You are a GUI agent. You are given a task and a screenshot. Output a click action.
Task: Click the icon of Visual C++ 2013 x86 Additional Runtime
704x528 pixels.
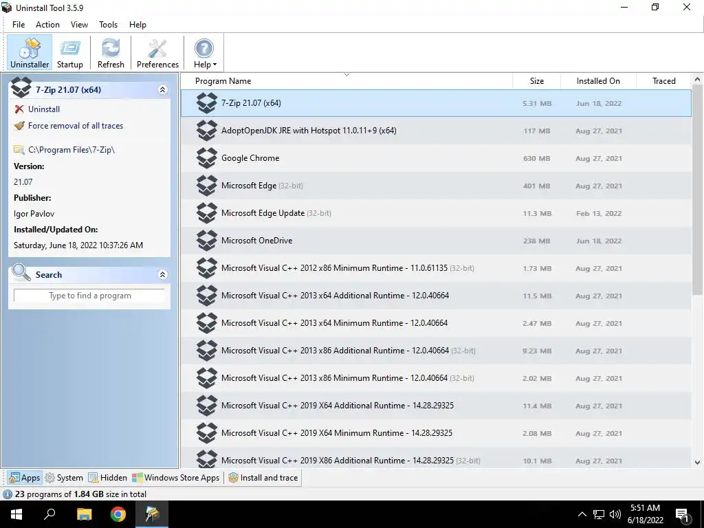(x=207, y=350)
